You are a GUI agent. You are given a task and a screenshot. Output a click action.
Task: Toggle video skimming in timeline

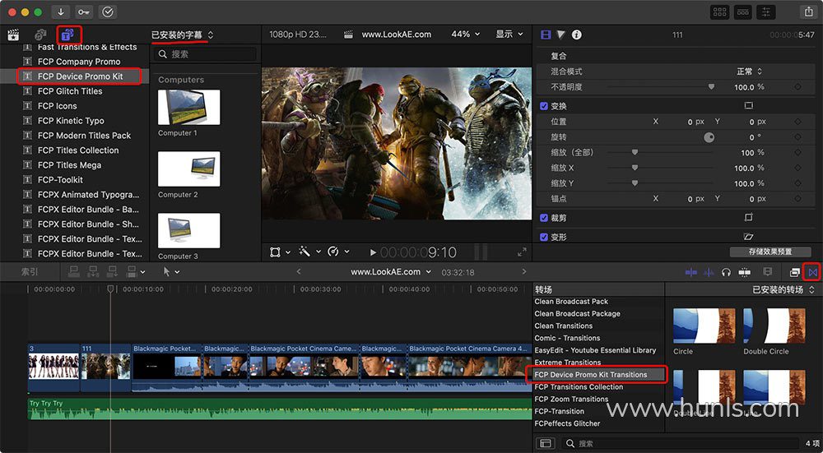691,272
